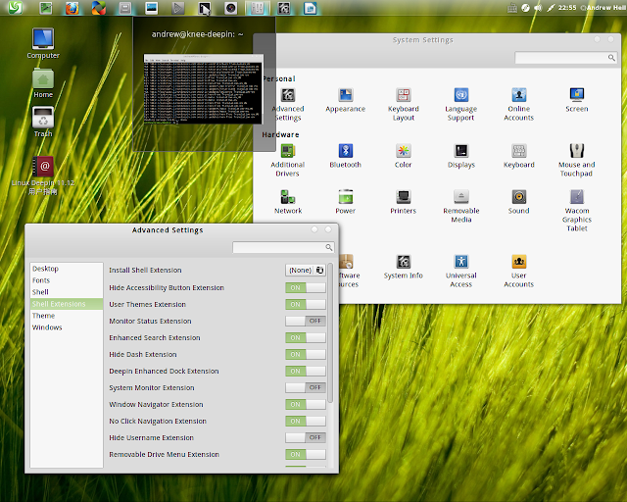Click the terminal window thumbnail
Screen dimensions: 627x502
click(202, 90)
